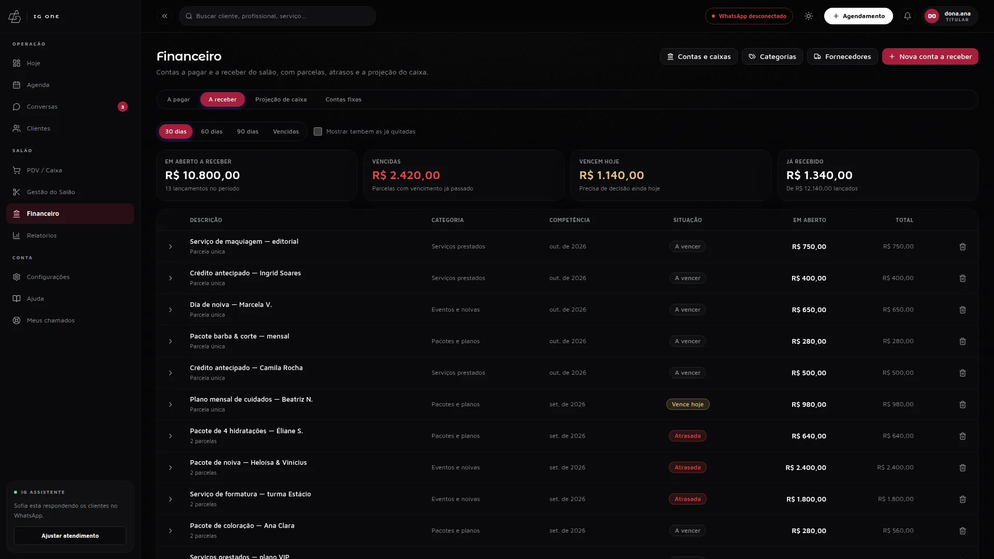Delete the Crédito antecipado — Camila Rocha entry
This screenshot has width=994, height=559.
point(962,373)
